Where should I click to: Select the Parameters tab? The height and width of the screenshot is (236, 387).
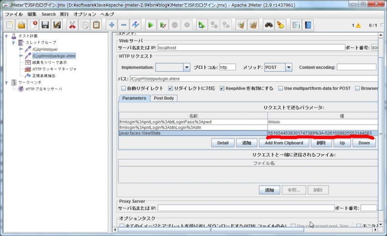click(x=134, y=98)
